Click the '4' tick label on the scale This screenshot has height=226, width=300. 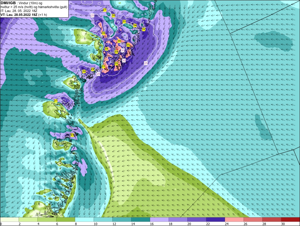pyautogui.click(x=38, y=224)
